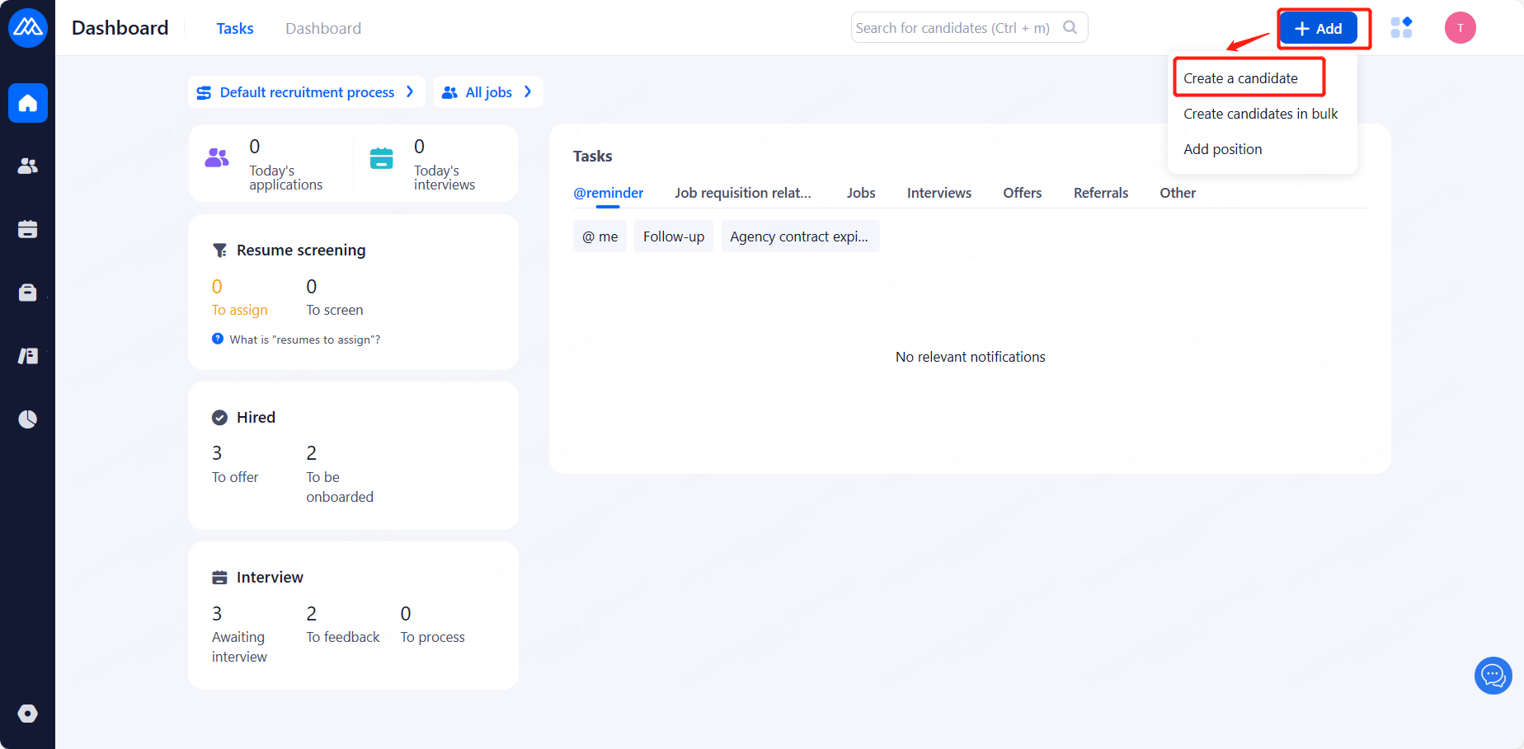The height and width of the screenshot is (749, 1524).
Task: Open the chat support bubble
Action: click(1493, 676)
